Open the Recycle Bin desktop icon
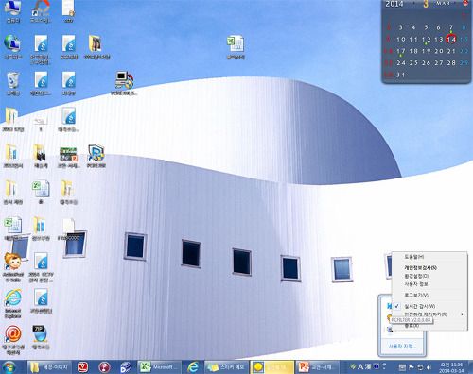473x374 pixels. coord(12,83)
